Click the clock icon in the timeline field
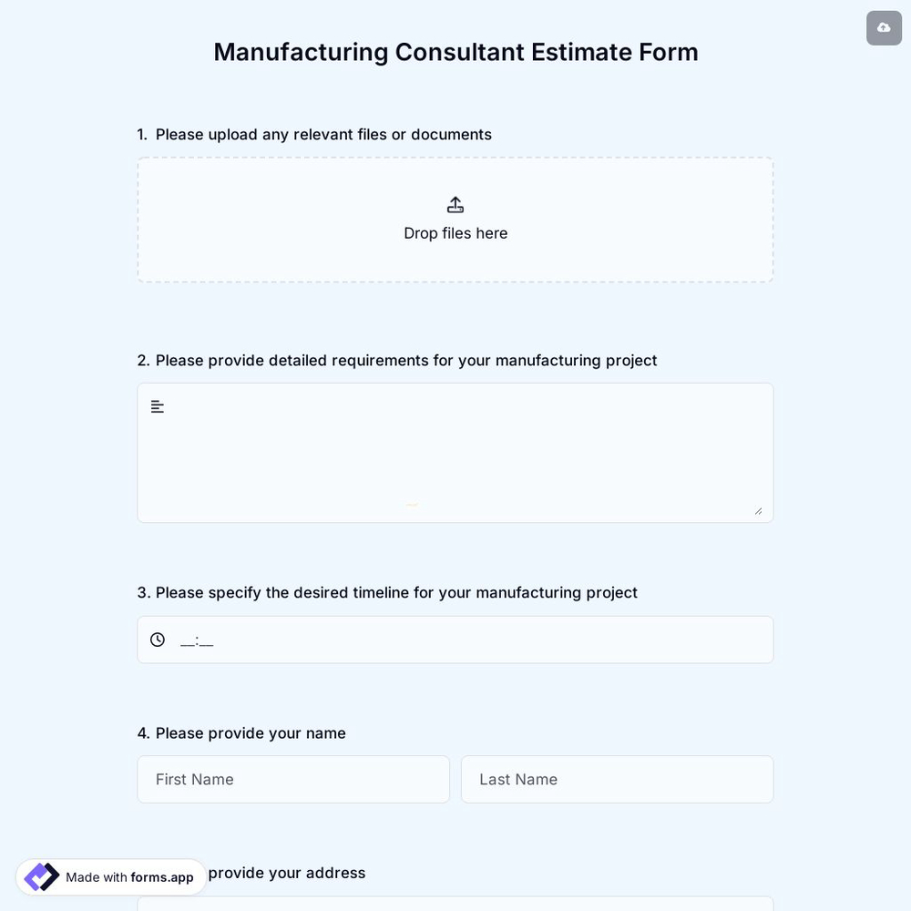911x911 pixels. coord(157,640)
